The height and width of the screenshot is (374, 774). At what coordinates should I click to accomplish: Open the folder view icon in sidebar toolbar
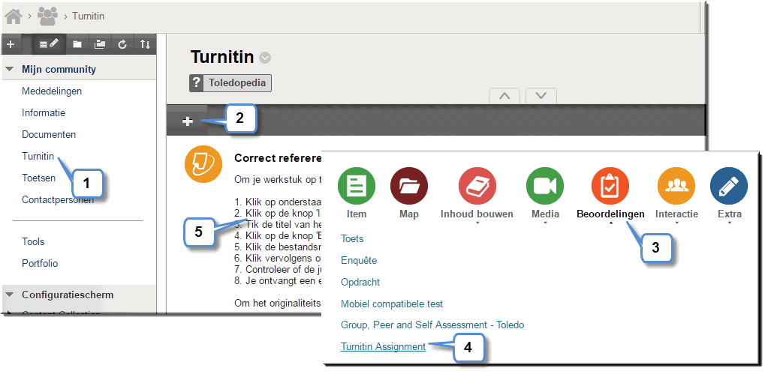pos(77,44)
